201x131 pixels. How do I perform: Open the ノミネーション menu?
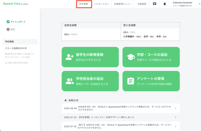(102, 4)
